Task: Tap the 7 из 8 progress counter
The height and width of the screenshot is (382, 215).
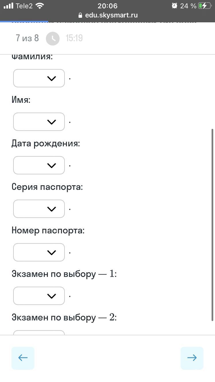Action: 27,38
